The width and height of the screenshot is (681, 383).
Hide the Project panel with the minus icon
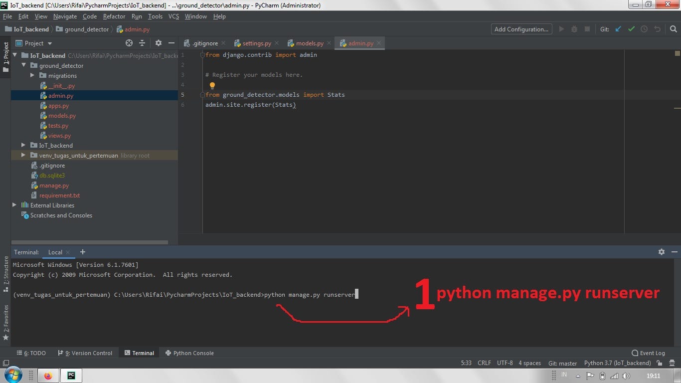coord(171,43)
